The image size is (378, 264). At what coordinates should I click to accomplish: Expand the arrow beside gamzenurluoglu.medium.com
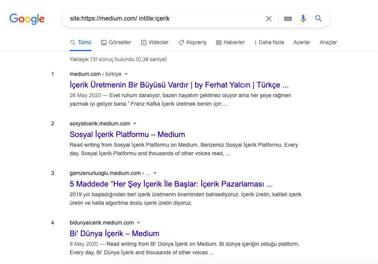coord(155,173)
